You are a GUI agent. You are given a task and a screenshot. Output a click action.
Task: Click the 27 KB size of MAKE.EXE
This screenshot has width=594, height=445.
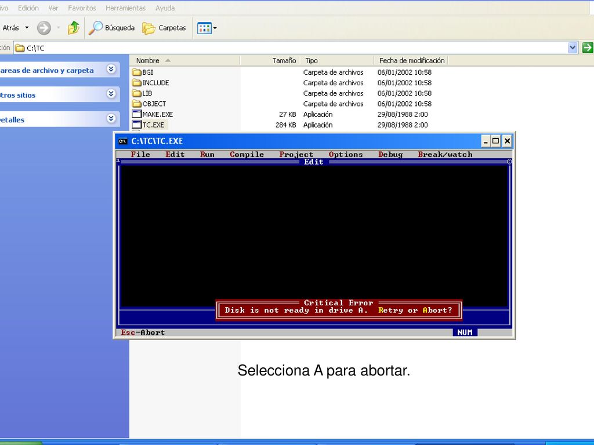(288, 114)
